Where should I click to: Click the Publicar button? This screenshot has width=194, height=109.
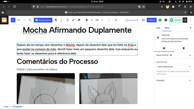coord(152,20)
